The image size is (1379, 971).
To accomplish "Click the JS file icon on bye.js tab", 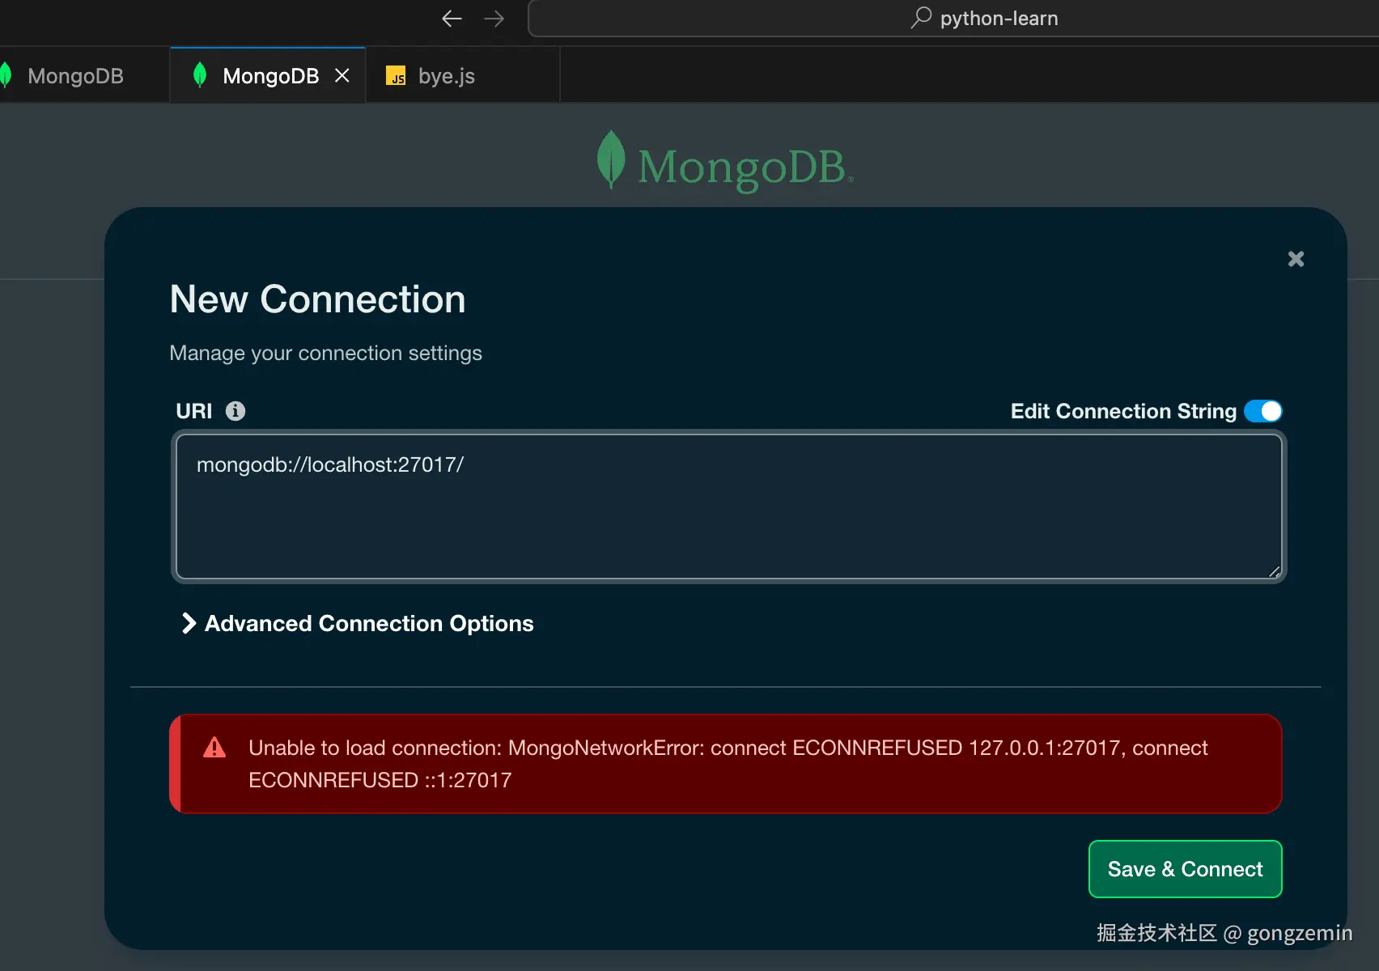I will click(396, 76).
